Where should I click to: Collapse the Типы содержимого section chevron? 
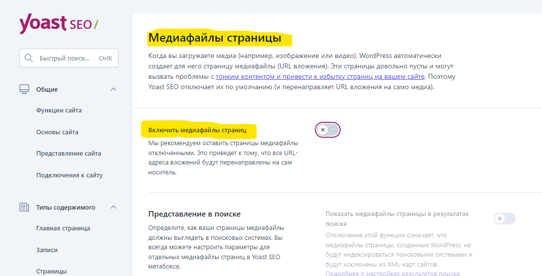click(x=114, y=207)
